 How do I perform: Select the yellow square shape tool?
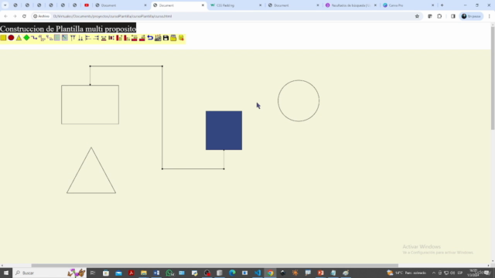click(x=3, y=38)
